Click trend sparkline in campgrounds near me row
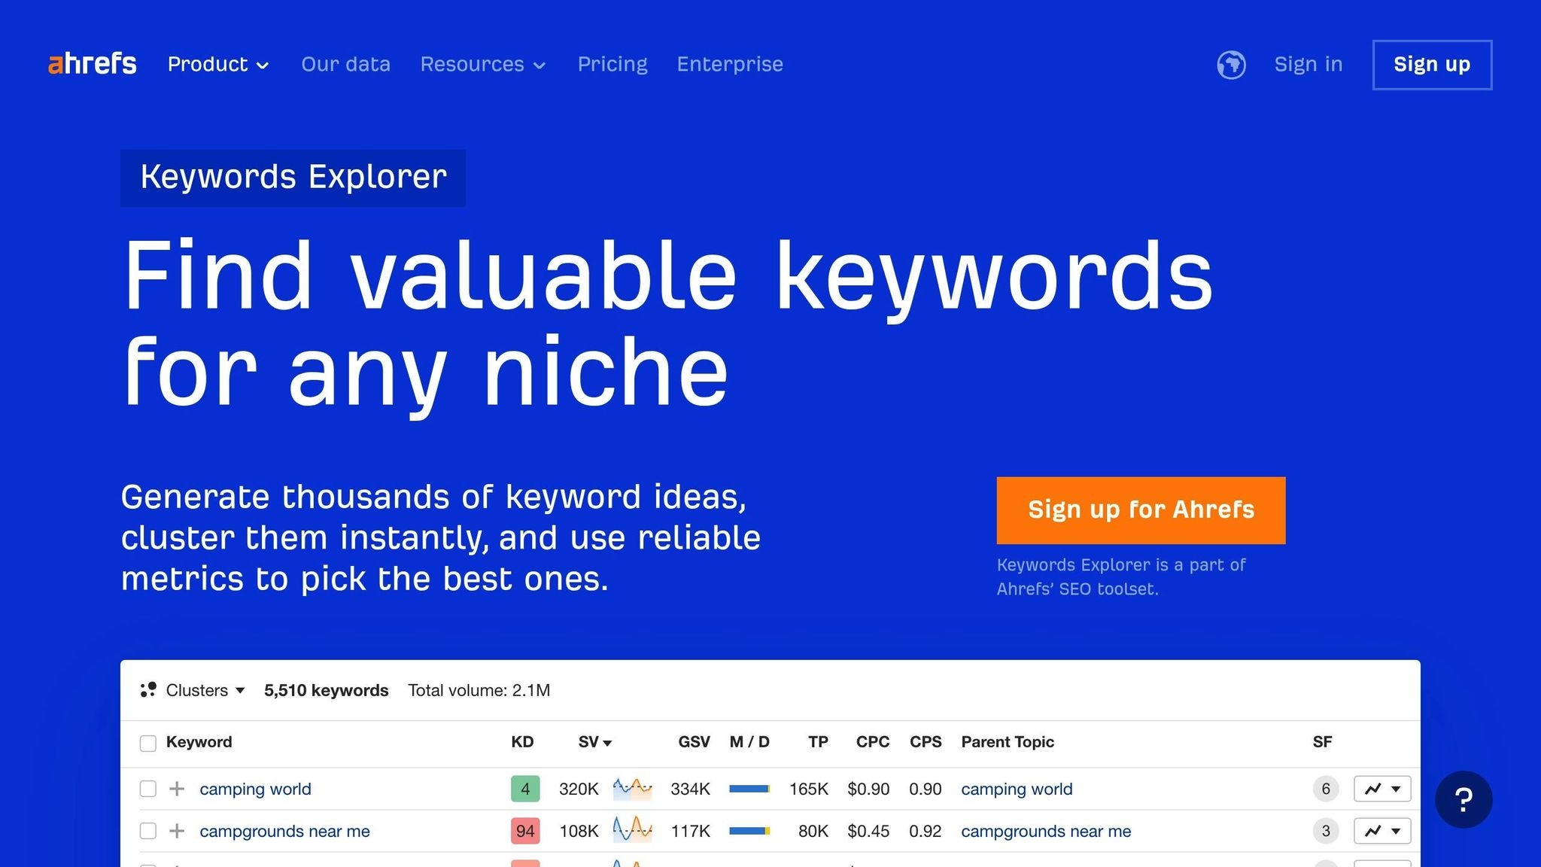 coord(632,831)
